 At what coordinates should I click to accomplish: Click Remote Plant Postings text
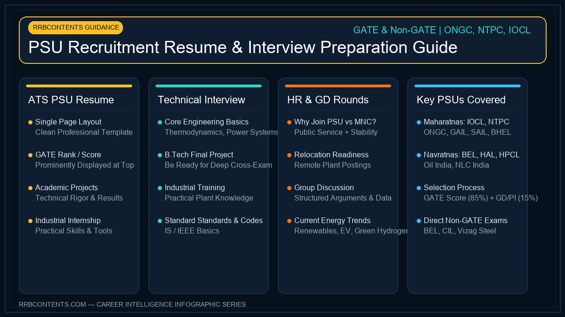(332, 165)
